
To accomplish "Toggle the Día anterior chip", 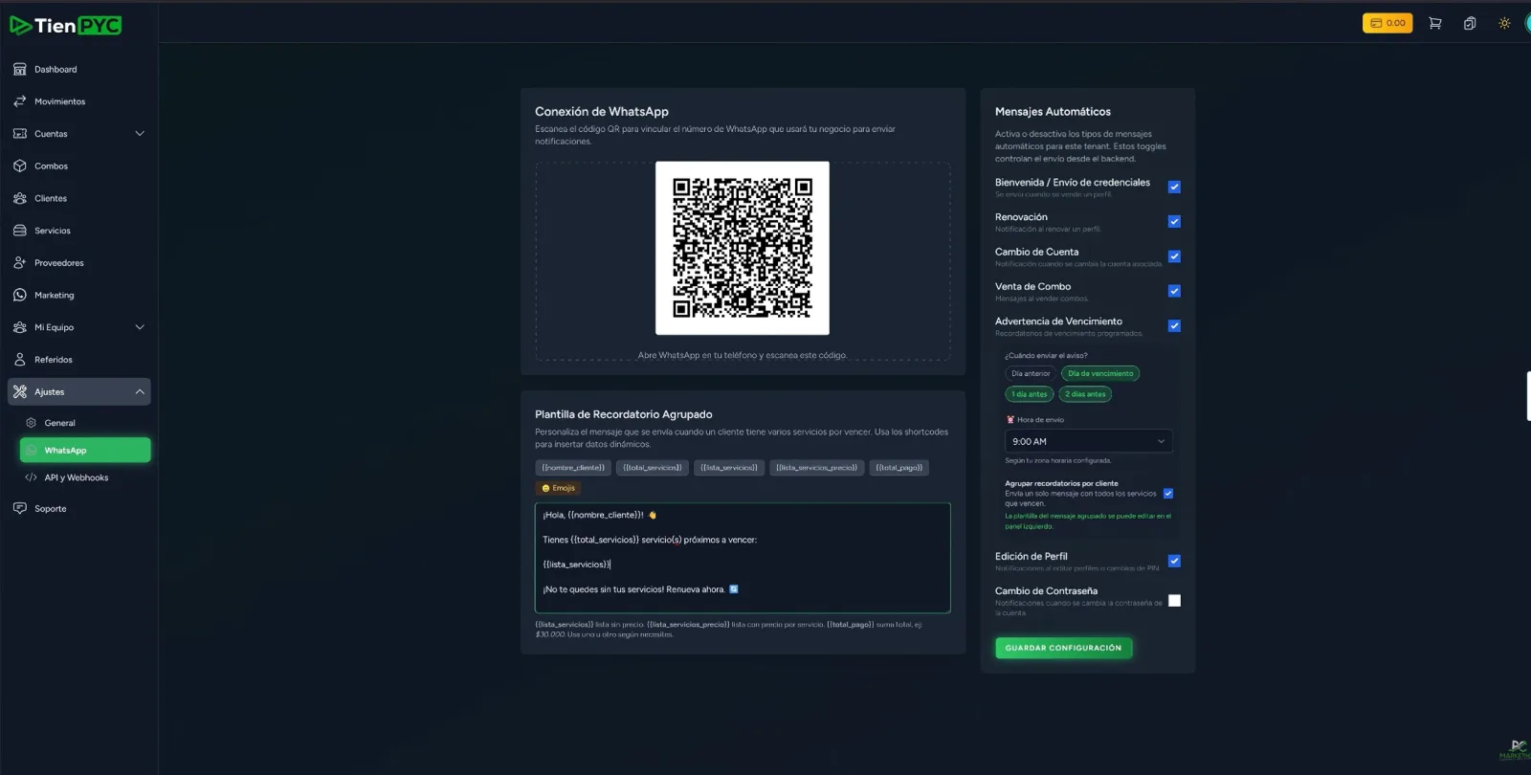I will tap(1031, 373).
